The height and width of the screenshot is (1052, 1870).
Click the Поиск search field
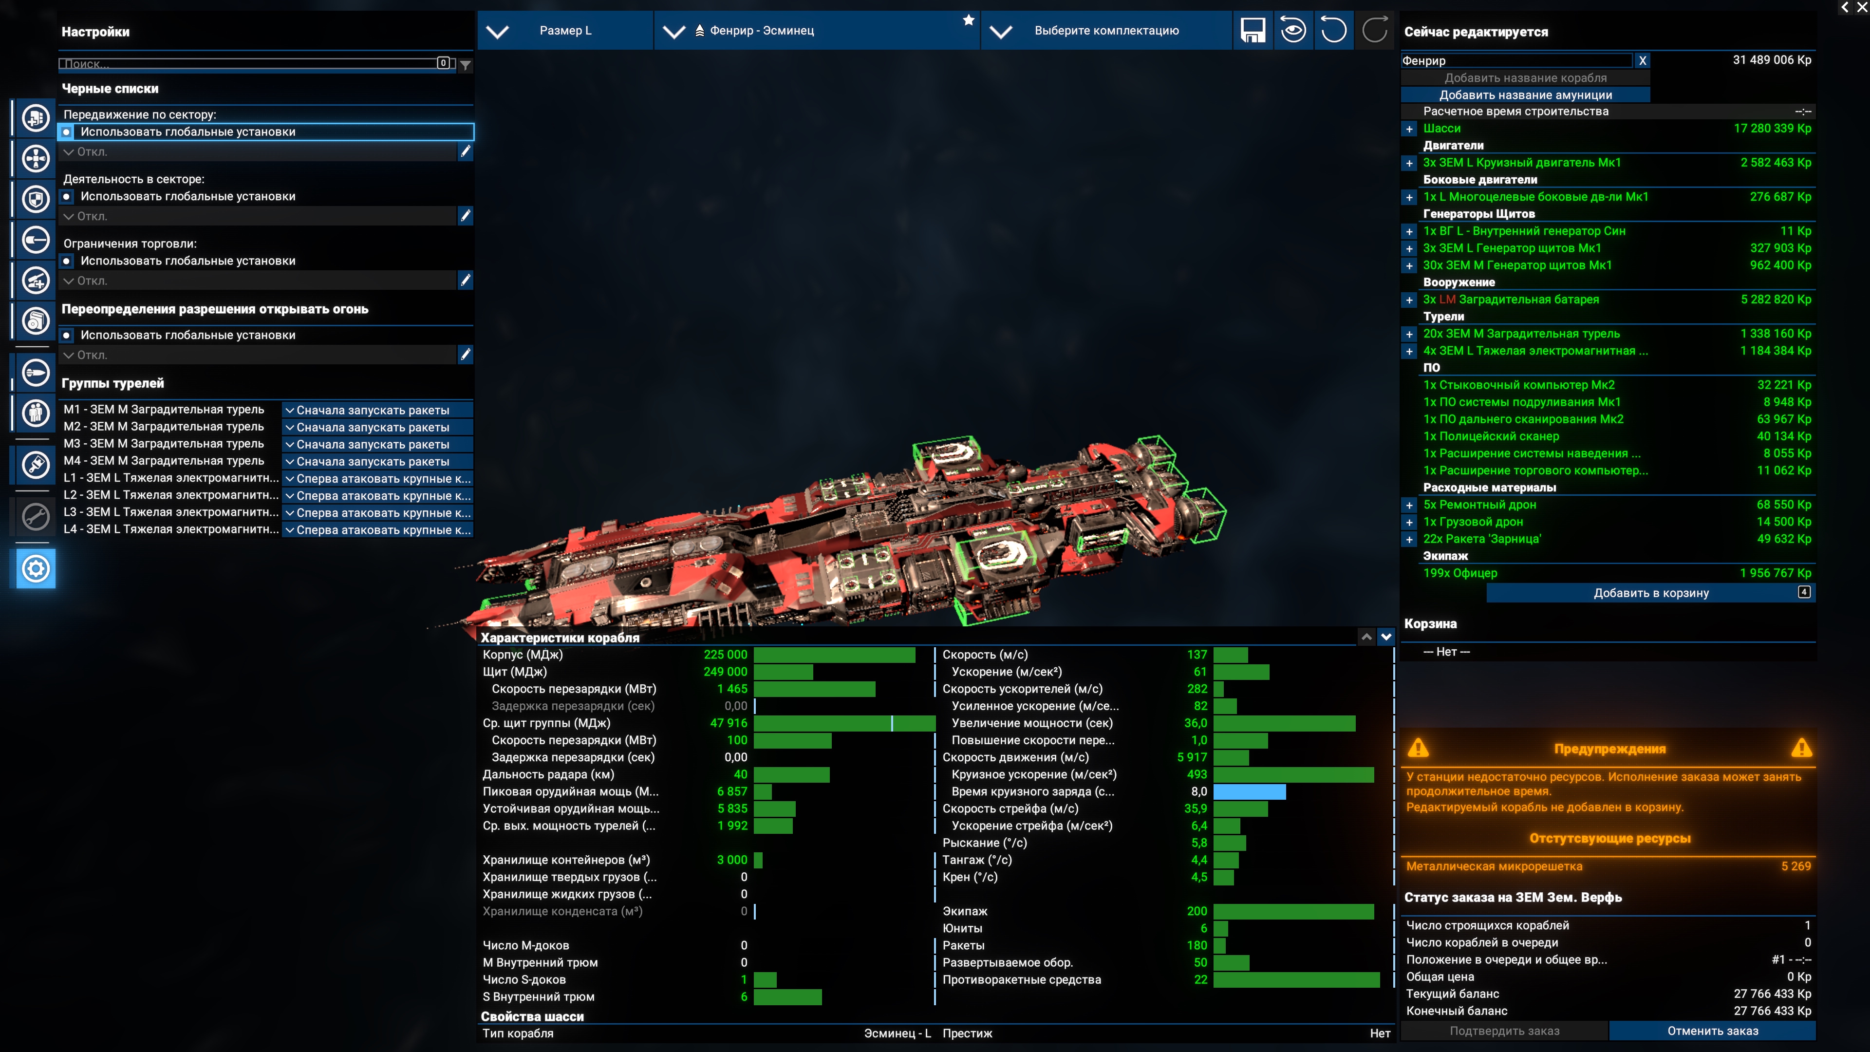(247, 64)
